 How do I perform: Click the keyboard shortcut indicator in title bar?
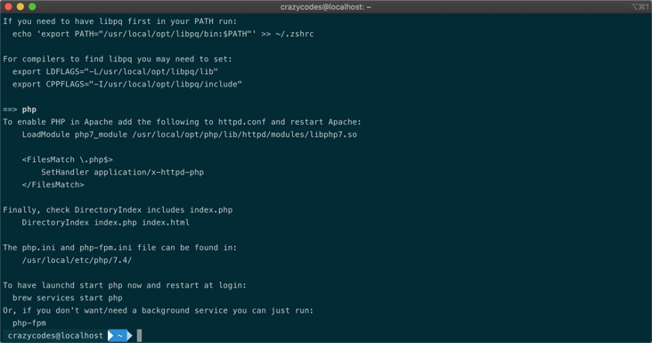[x=640, y=6]
